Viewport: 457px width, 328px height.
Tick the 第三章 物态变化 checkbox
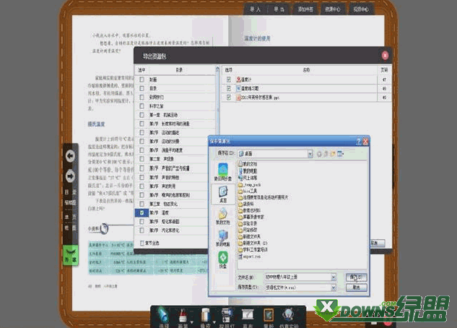pos(142,204)
